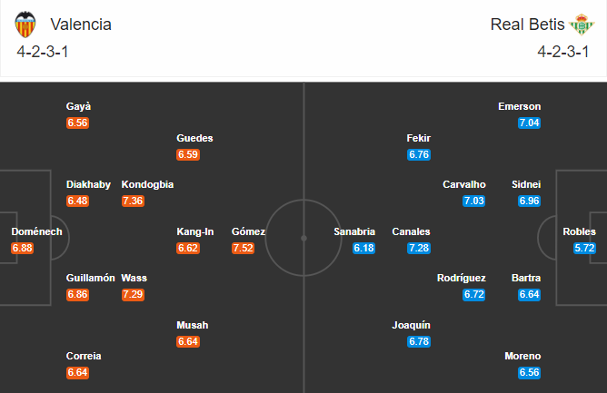Click Emerson's 7.04 rating badge
Screen dimensions: 607x393
point(530,123)
